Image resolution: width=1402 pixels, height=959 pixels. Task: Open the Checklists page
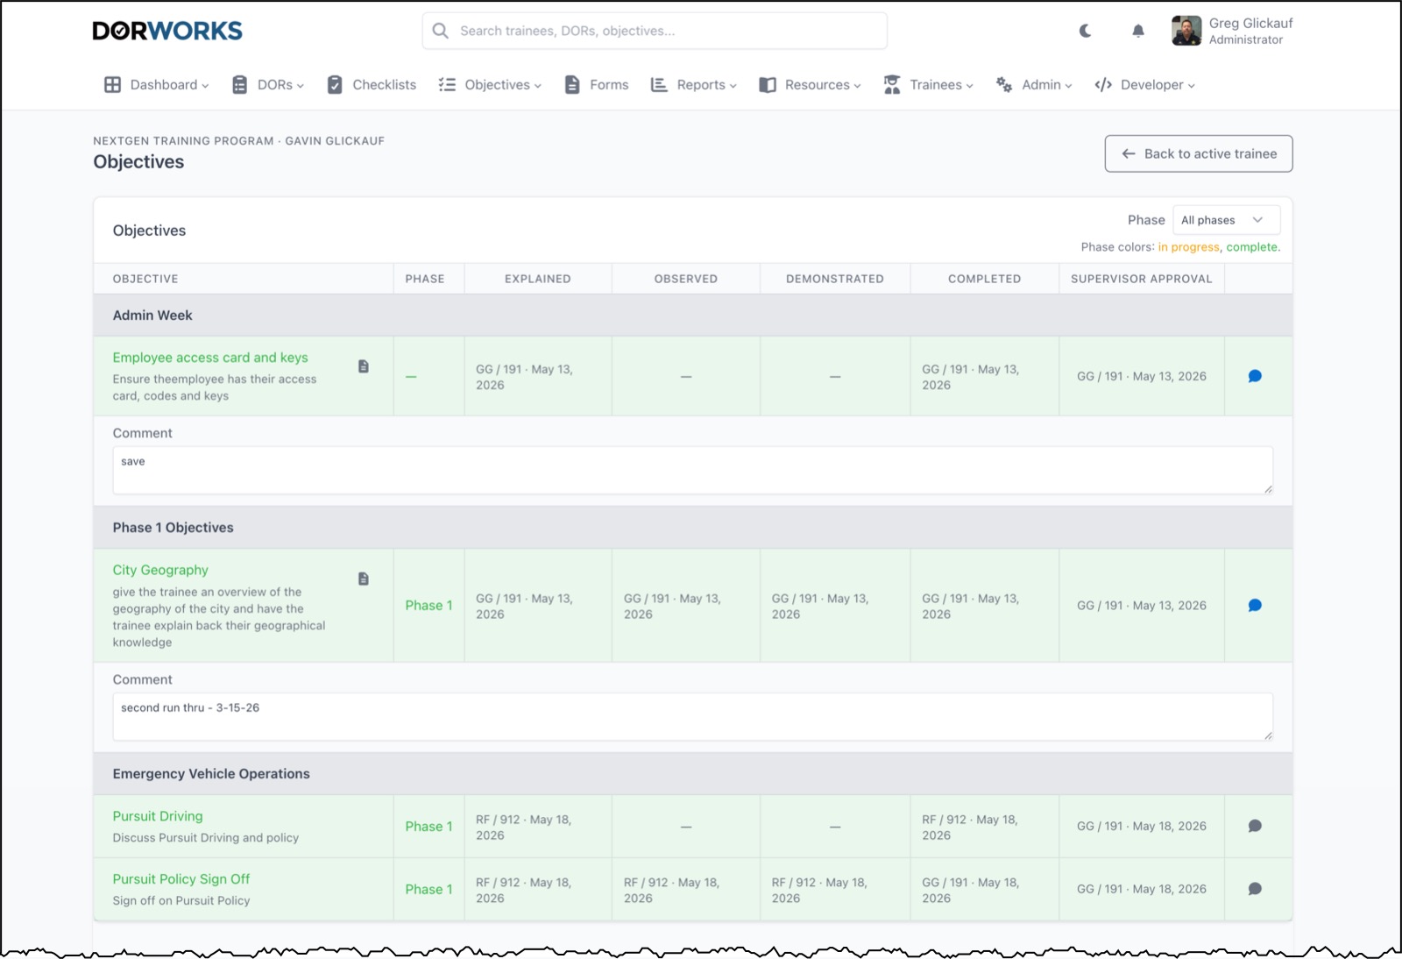(x=372, y=85)
